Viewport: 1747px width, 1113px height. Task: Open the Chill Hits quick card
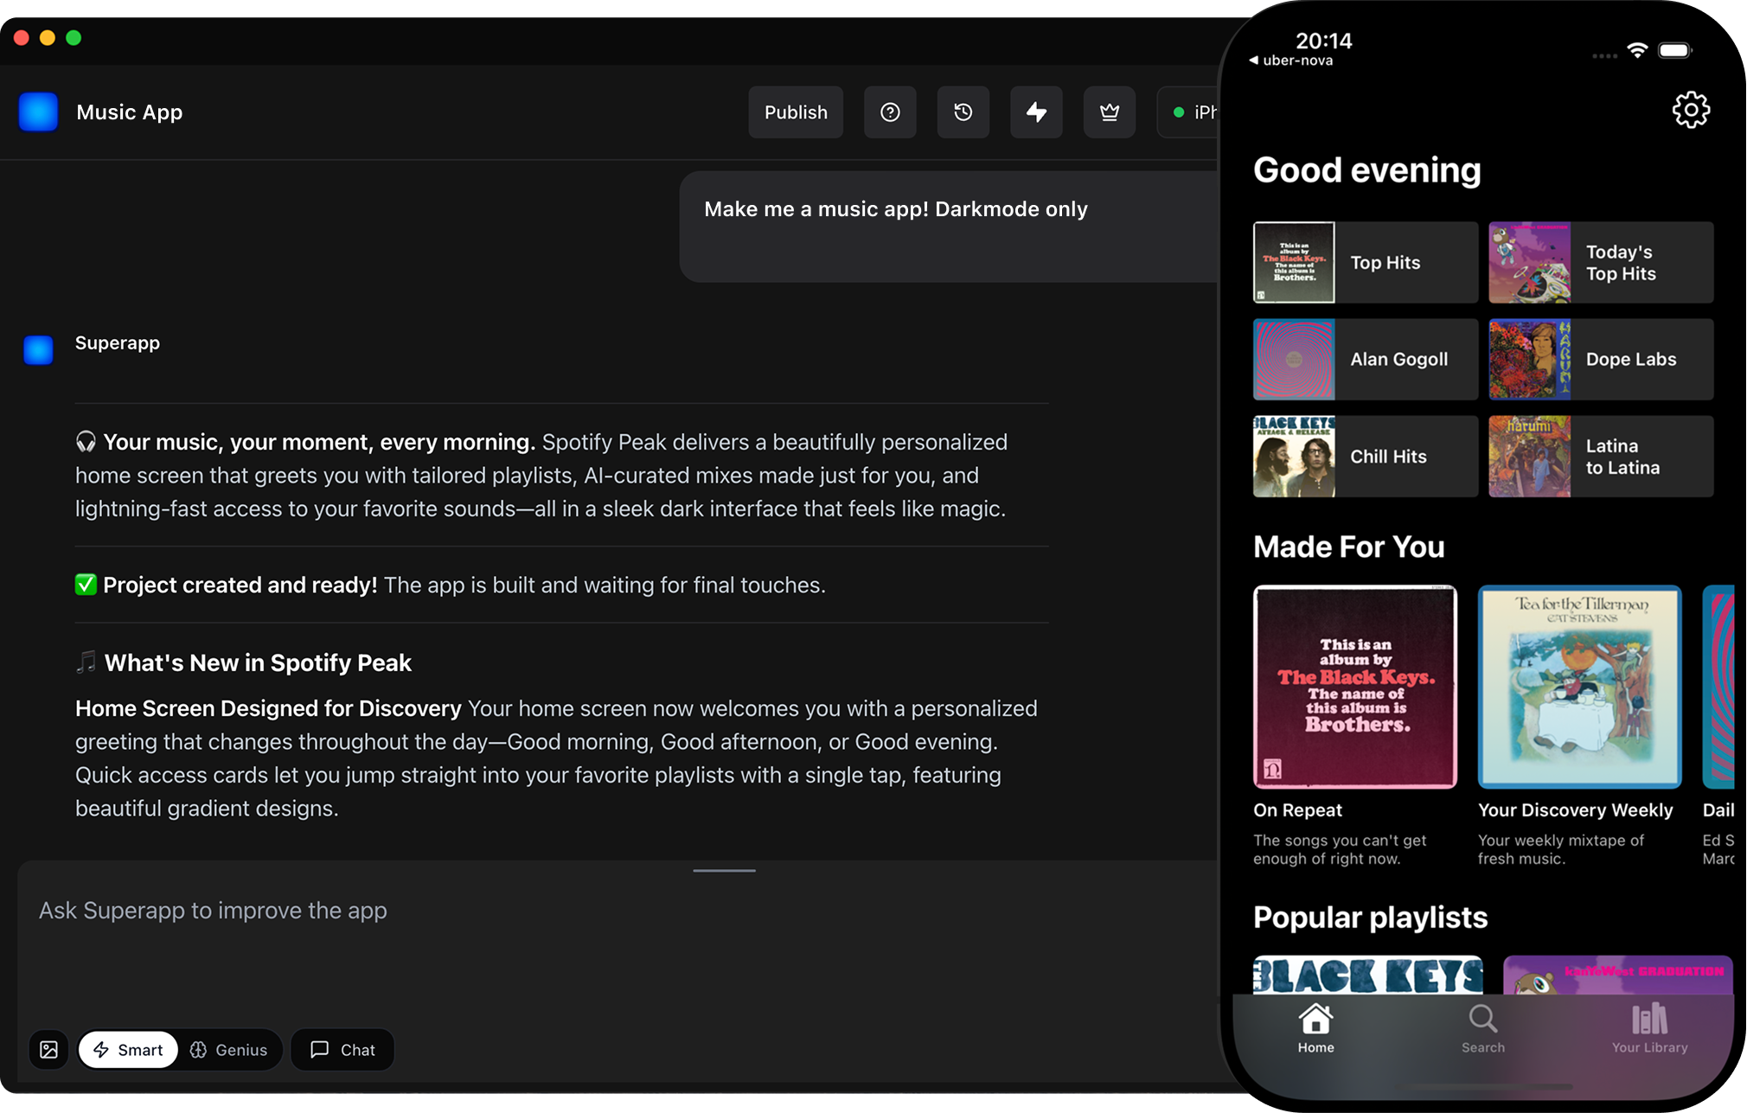(x=1365, y=457)
